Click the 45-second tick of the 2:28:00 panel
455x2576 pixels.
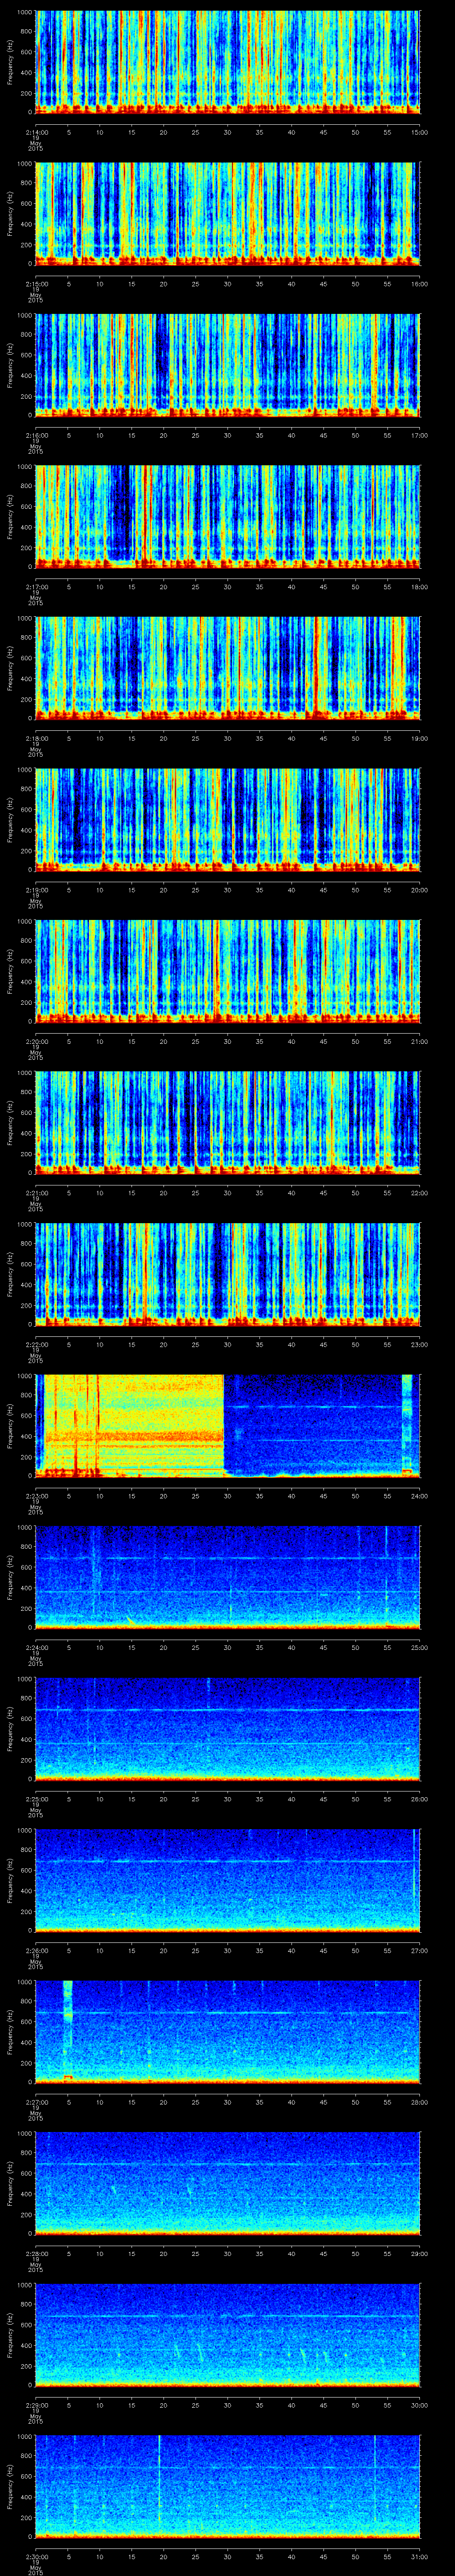pos(324,2252)
